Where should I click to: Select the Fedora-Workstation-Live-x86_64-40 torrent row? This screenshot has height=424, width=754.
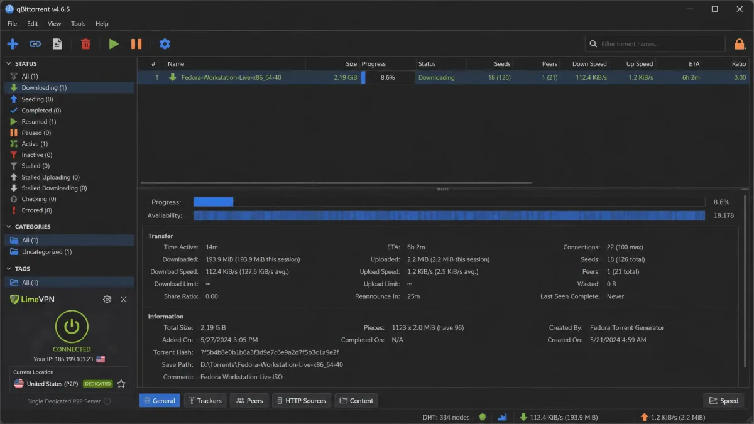click(x=443, y=78)
